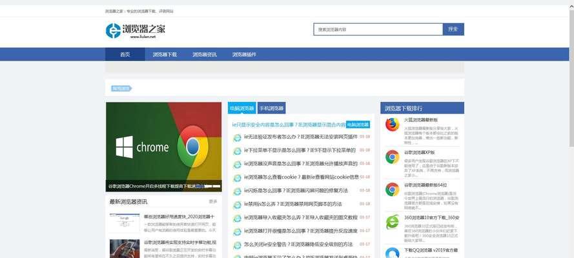
Task: Open 下载QQ浏览器 v2019官方 title
Action: [431, 250]
